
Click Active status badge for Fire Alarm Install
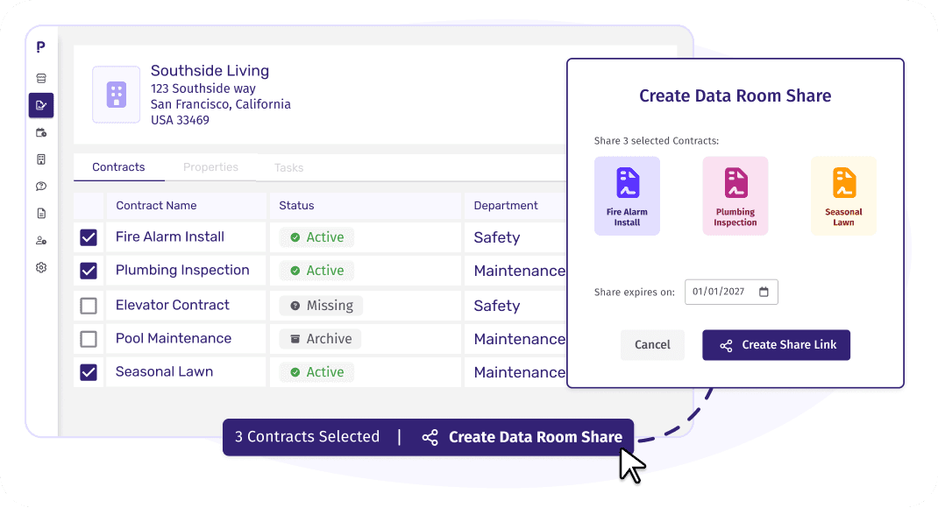317,237
